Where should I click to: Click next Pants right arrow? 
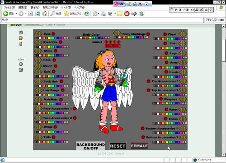[185, 110]
